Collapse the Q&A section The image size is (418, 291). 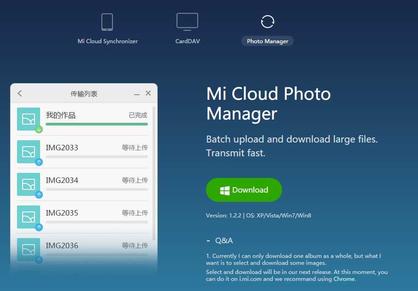coord(209,241)
